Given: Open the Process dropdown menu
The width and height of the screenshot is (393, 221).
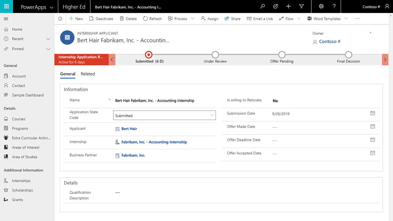Looking at the screenshot, I should [x=193, y=19].
